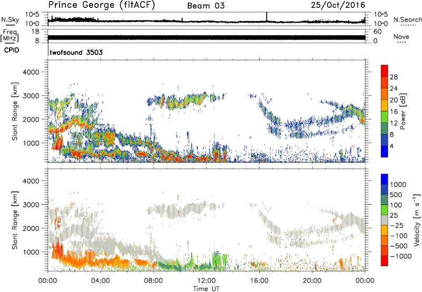This screenshot has height=292, width=422.
Task: Select the "Freq. [MHz]" axis label
Action: coord(9,36)
